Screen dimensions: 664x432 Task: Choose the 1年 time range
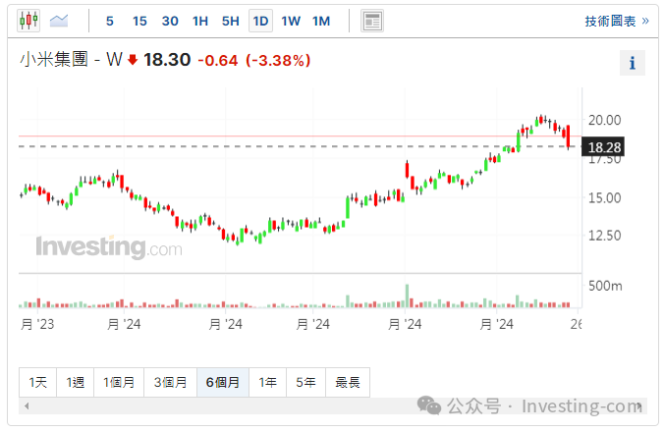coord(267,383)
